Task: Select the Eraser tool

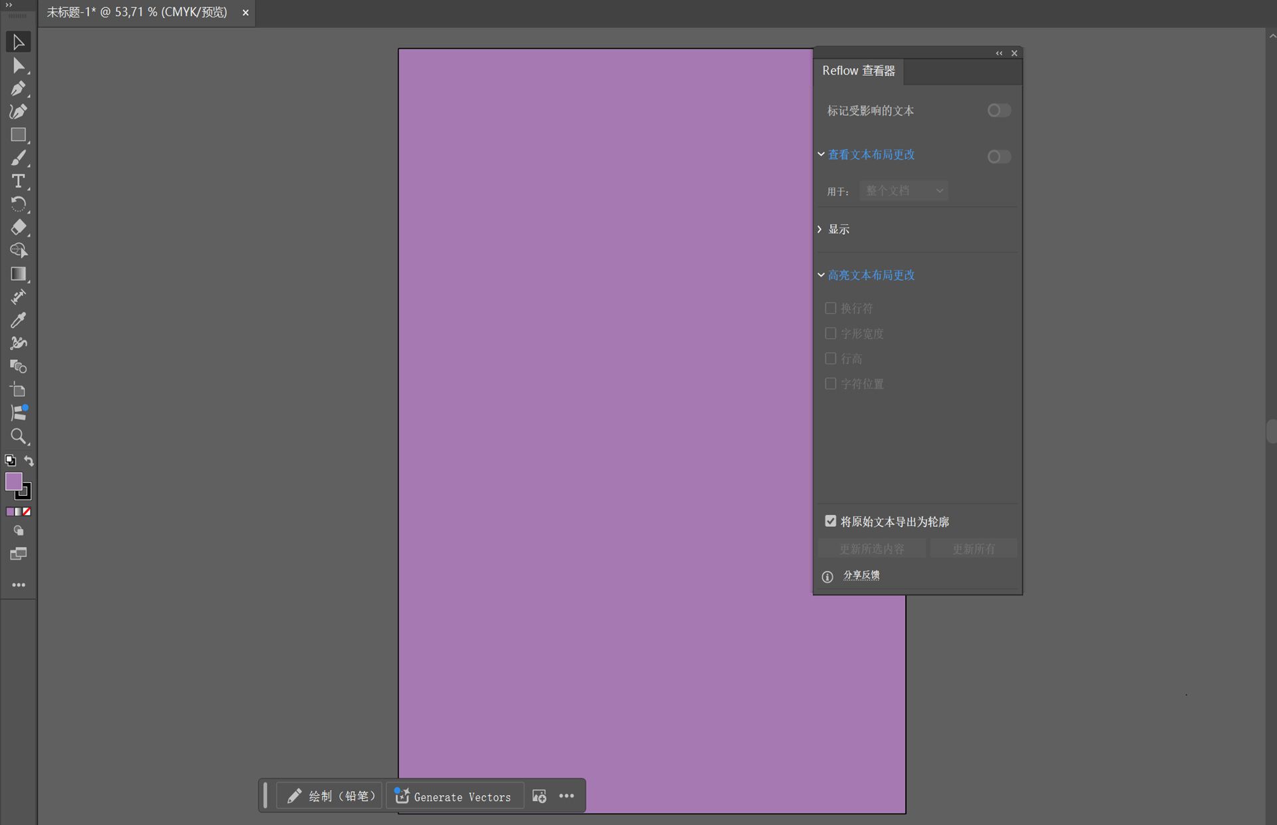Action: tap(18, 228)
